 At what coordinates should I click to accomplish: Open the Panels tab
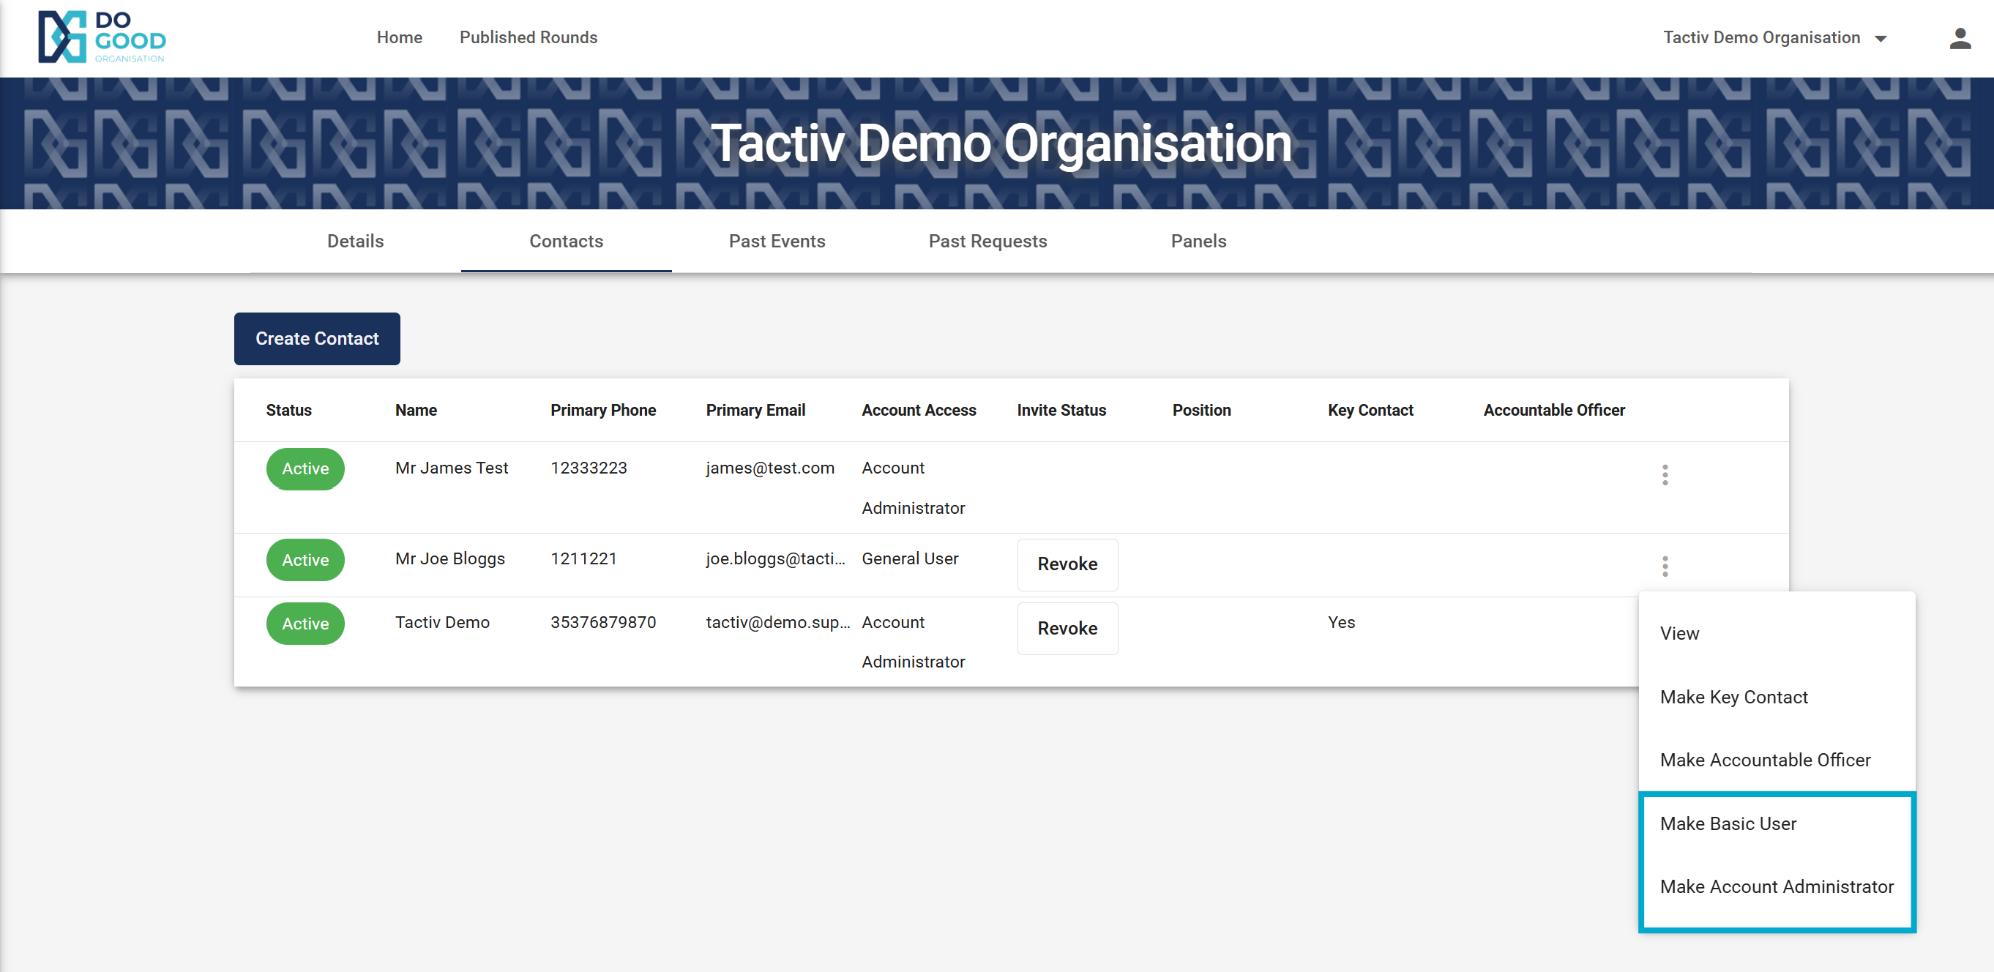tap(1198, 241)
